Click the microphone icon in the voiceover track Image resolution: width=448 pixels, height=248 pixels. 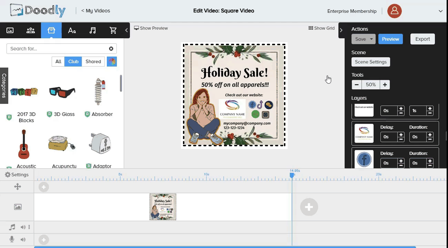coord(12,239)
